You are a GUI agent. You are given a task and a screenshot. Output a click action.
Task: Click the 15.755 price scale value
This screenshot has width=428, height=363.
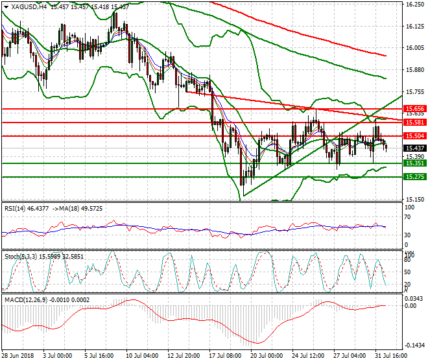pos(415,92)
